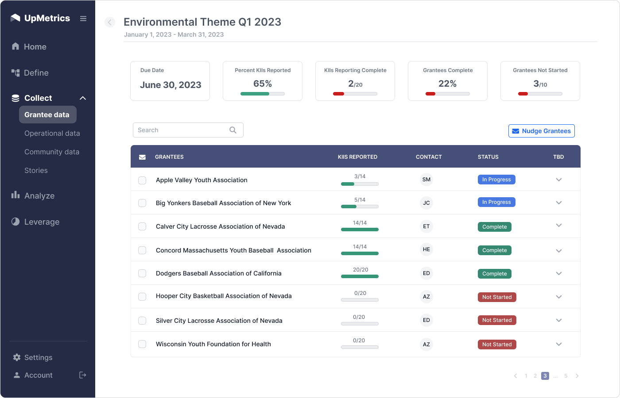Expand the Hooper City Basketball row details
This screenshot has height=398, width=620.
[x=559, y=297]
